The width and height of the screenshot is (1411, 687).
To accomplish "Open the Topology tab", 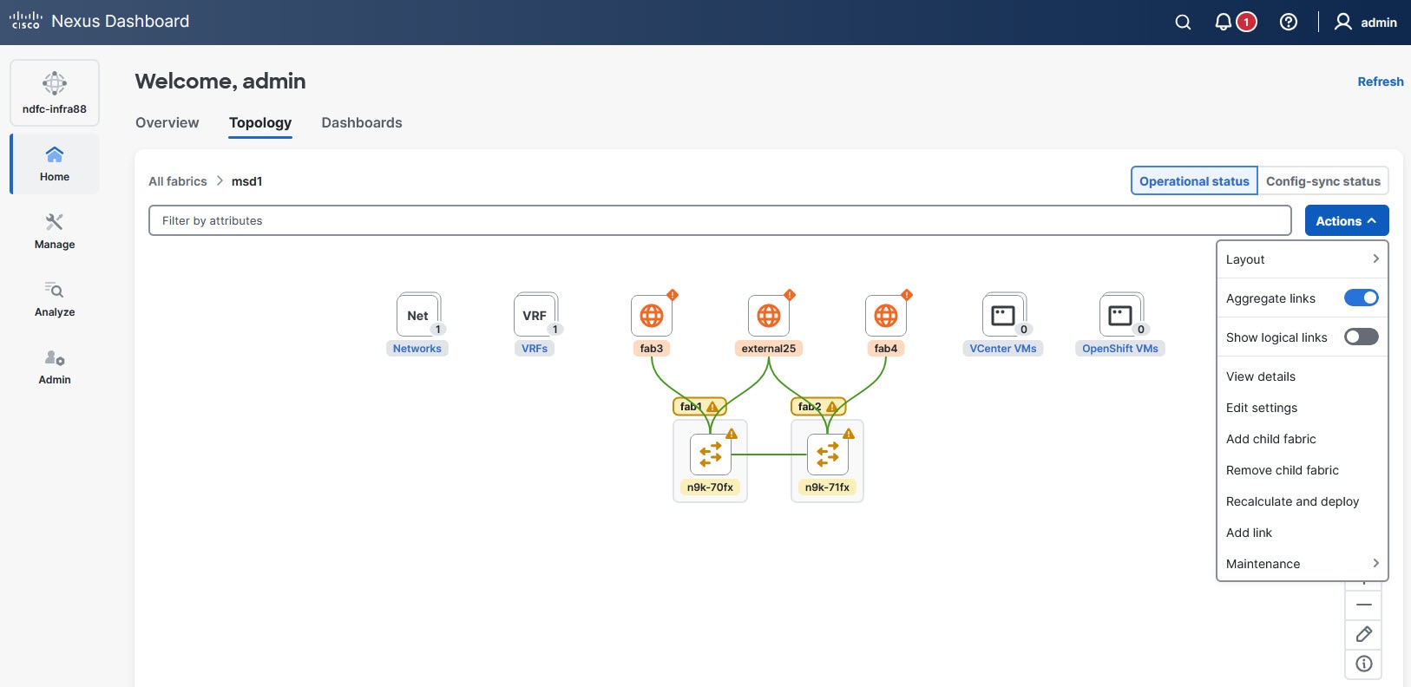I will pyautogui.click(x=260, y=122).
